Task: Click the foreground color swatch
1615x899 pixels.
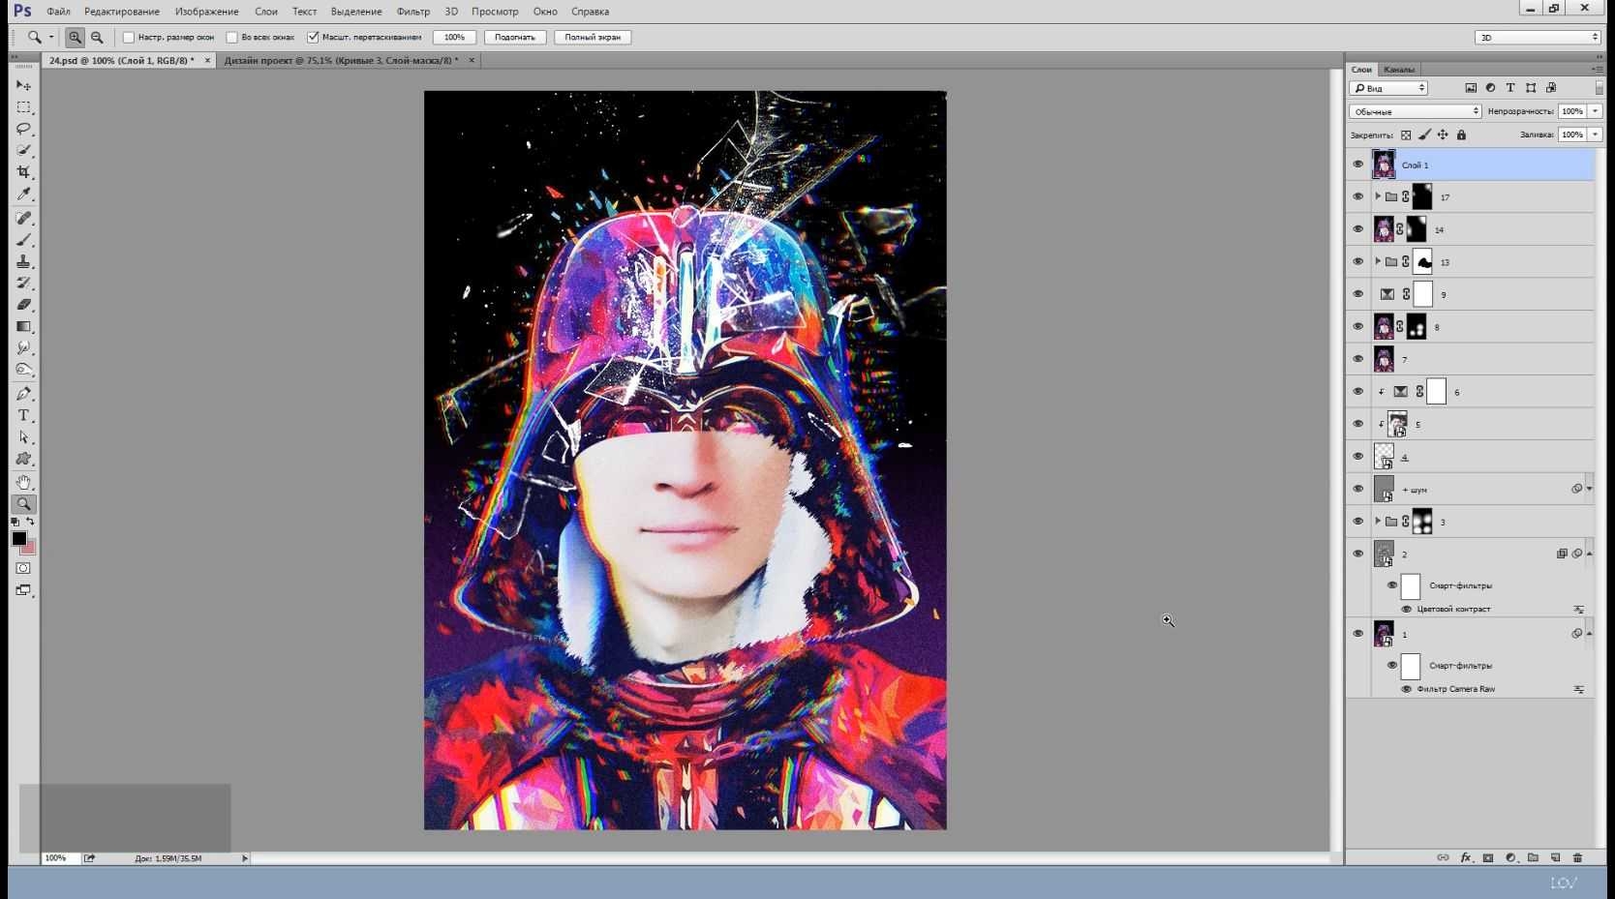Action: point(18,539)
